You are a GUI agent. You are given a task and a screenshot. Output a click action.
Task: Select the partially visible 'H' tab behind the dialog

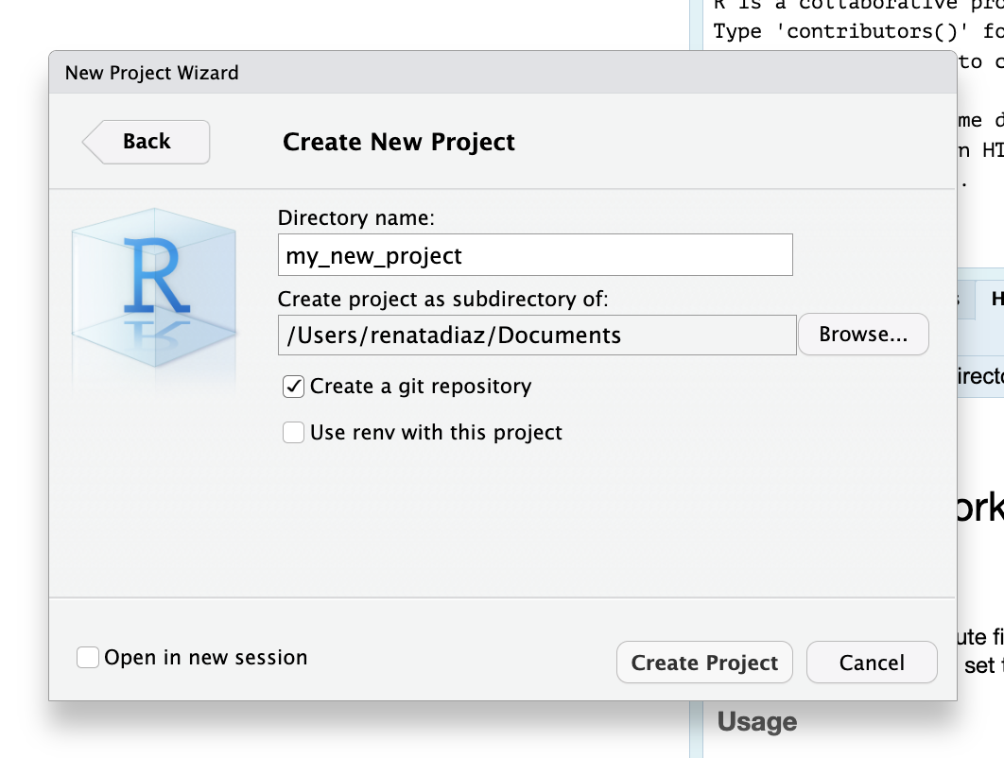[x=995, y=299]
